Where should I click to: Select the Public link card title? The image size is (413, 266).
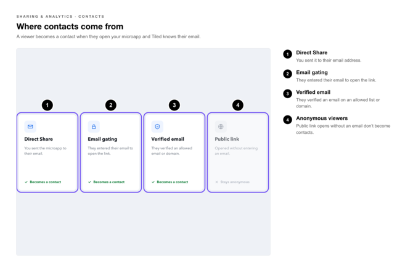click(x=227, y=139)
